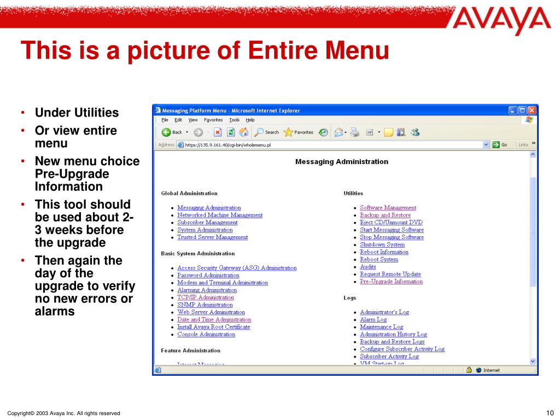Expand the Back button history dropdown arrow
Viewport: 560px width, 420px height.
[x=187, y=132]
